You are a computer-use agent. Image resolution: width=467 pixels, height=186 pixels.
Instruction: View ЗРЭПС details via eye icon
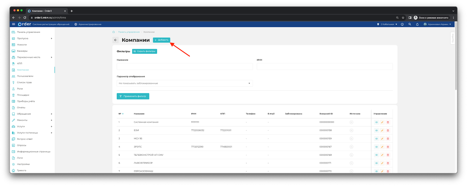click(376, 147)
